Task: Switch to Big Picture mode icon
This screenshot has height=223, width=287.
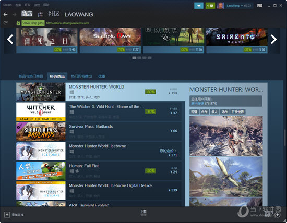Action: [259, 6]
